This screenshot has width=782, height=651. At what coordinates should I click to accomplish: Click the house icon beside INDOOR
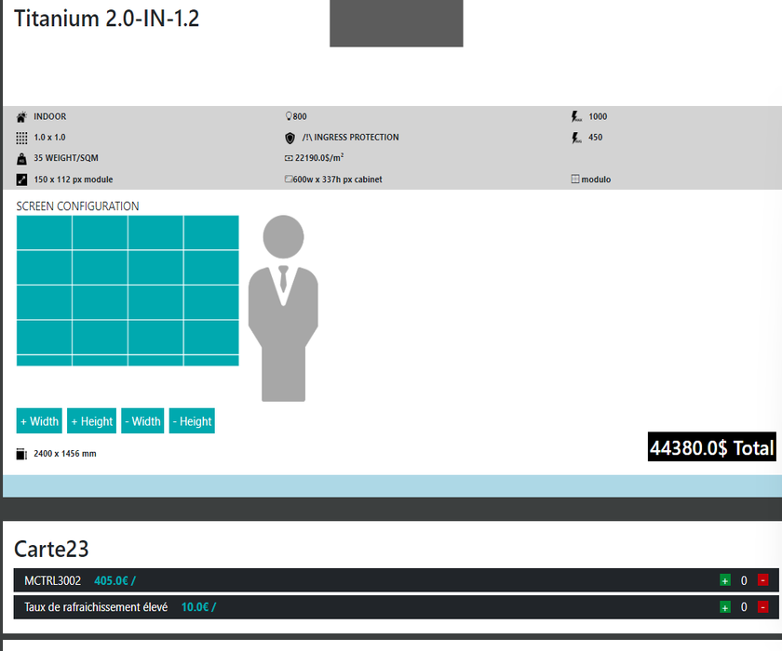(x=21, y=117)
